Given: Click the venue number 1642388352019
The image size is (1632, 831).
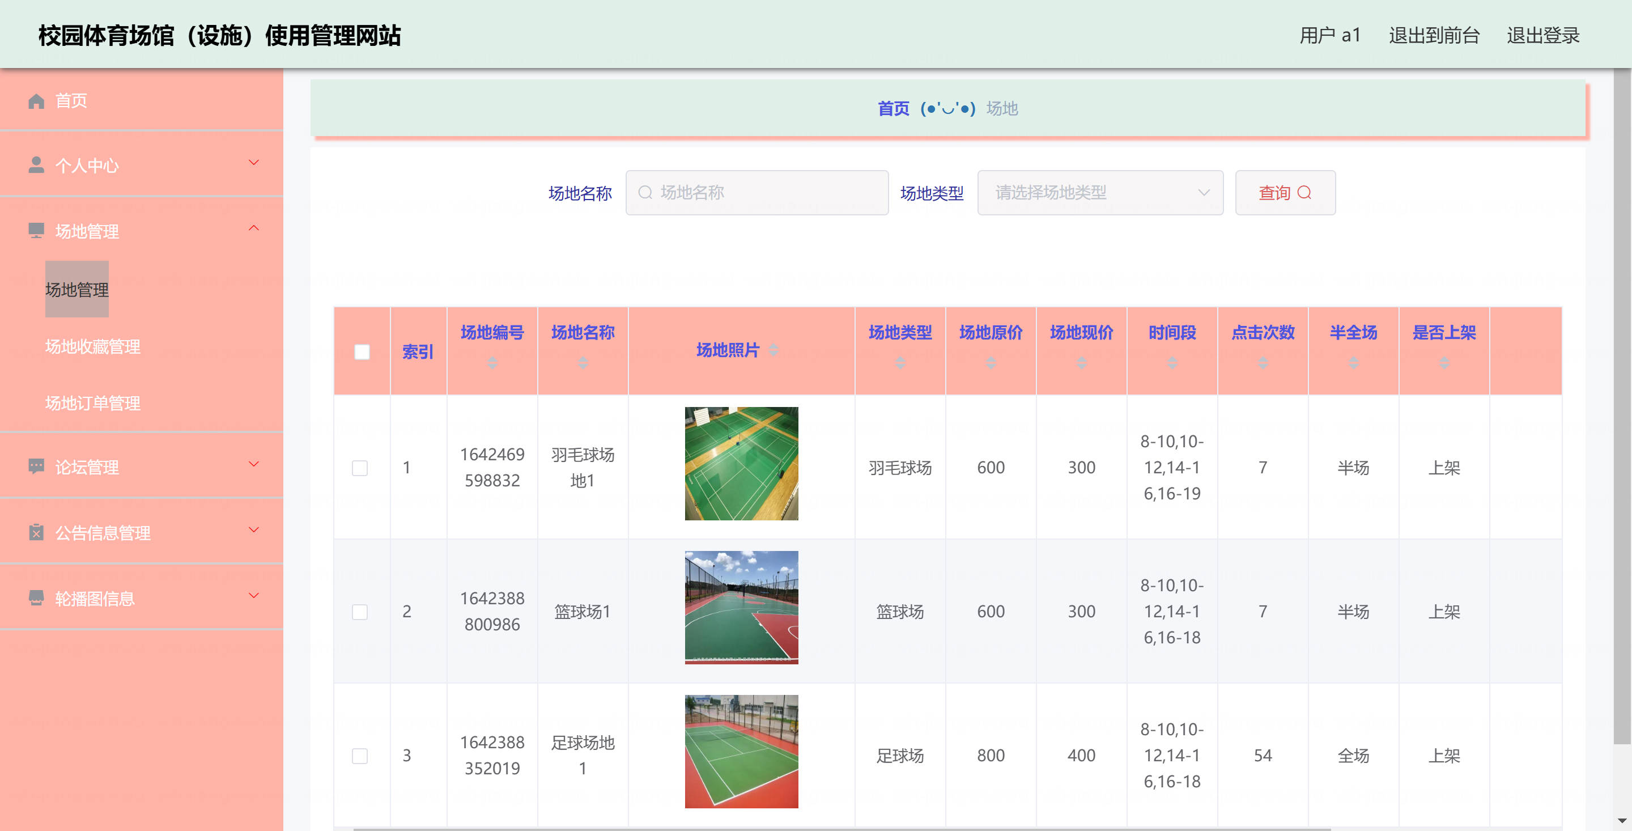Looking at the screenshot, I should 492,755.
